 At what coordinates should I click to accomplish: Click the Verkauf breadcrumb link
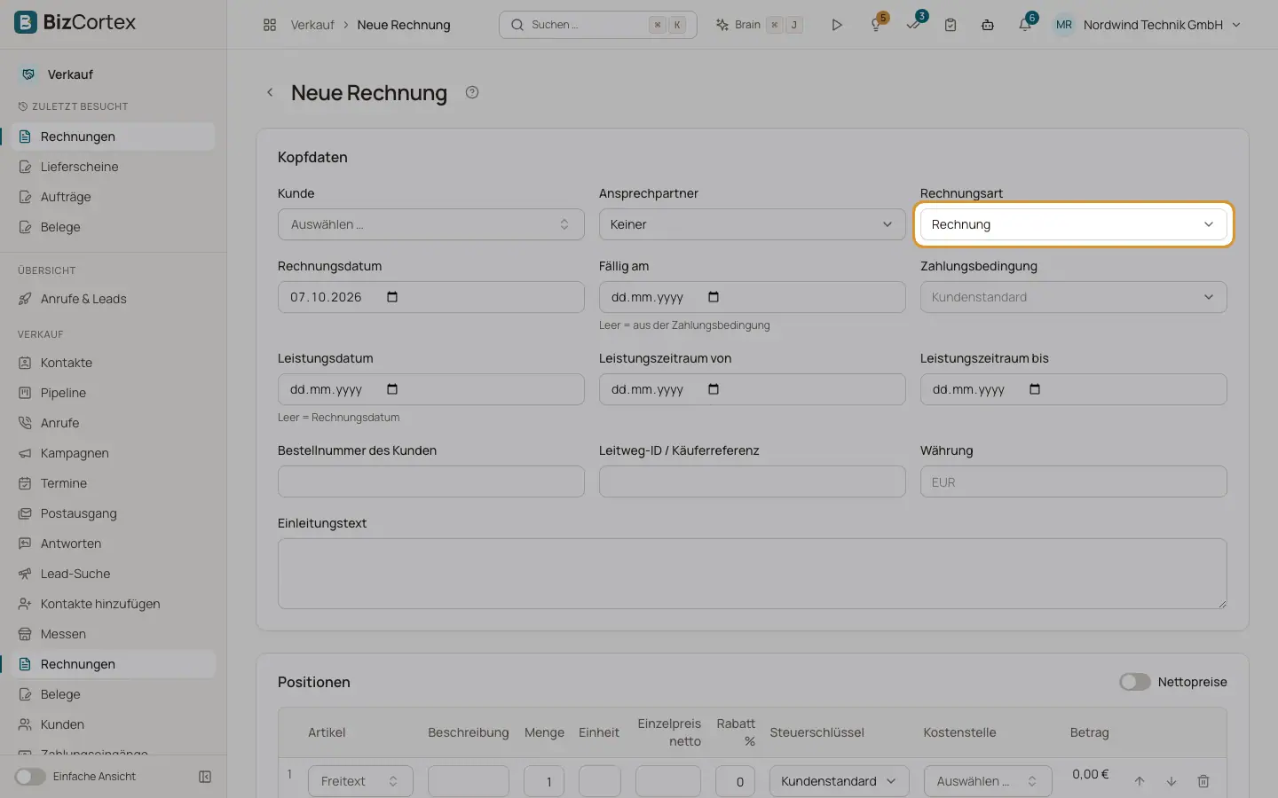click(312, 25)
